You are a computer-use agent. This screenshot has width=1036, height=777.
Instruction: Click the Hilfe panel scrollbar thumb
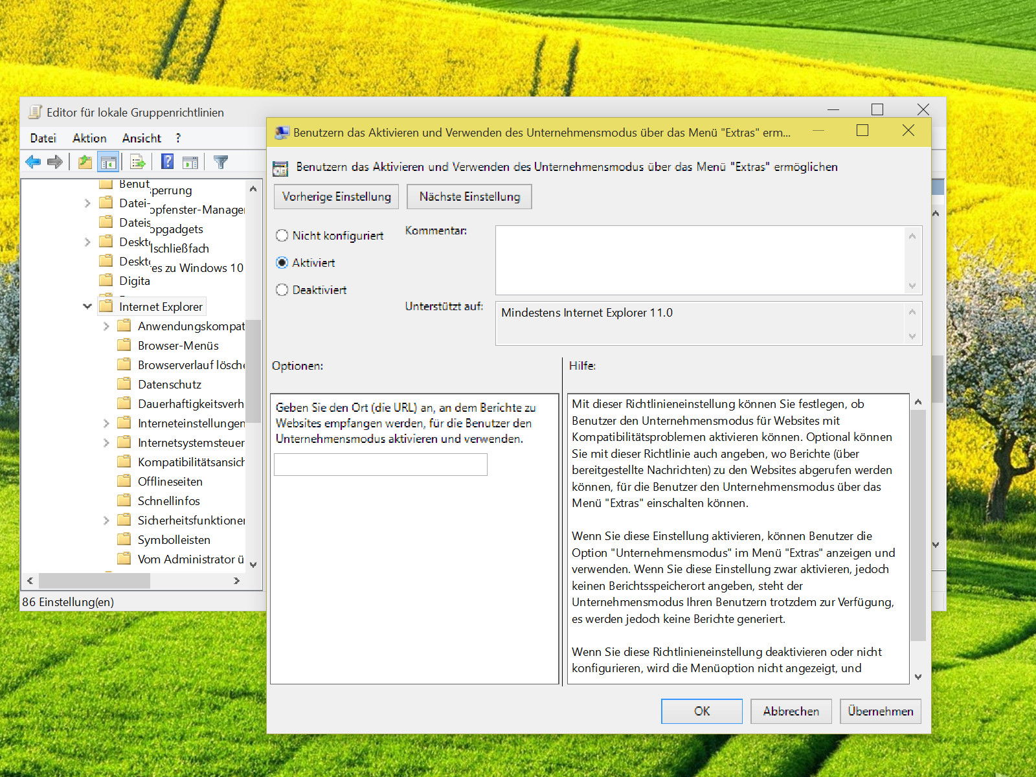[x=918, y=525]
